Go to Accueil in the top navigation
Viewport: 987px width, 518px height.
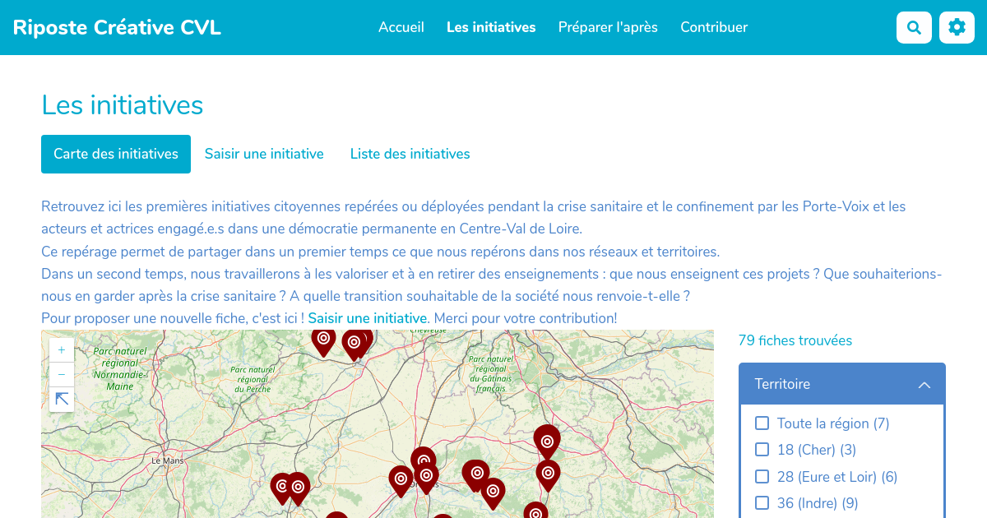point(401,27)
